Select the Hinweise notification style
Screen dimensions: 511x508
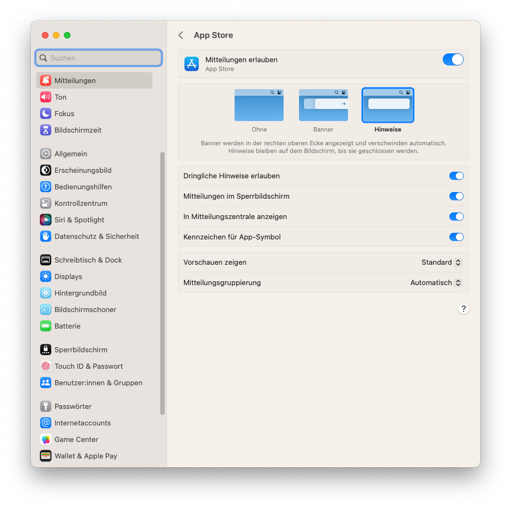(x=388, y=105)
